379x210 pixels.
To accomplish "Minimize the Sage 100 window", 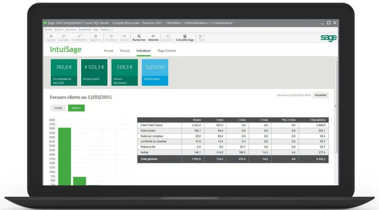I will coord(323,23).
